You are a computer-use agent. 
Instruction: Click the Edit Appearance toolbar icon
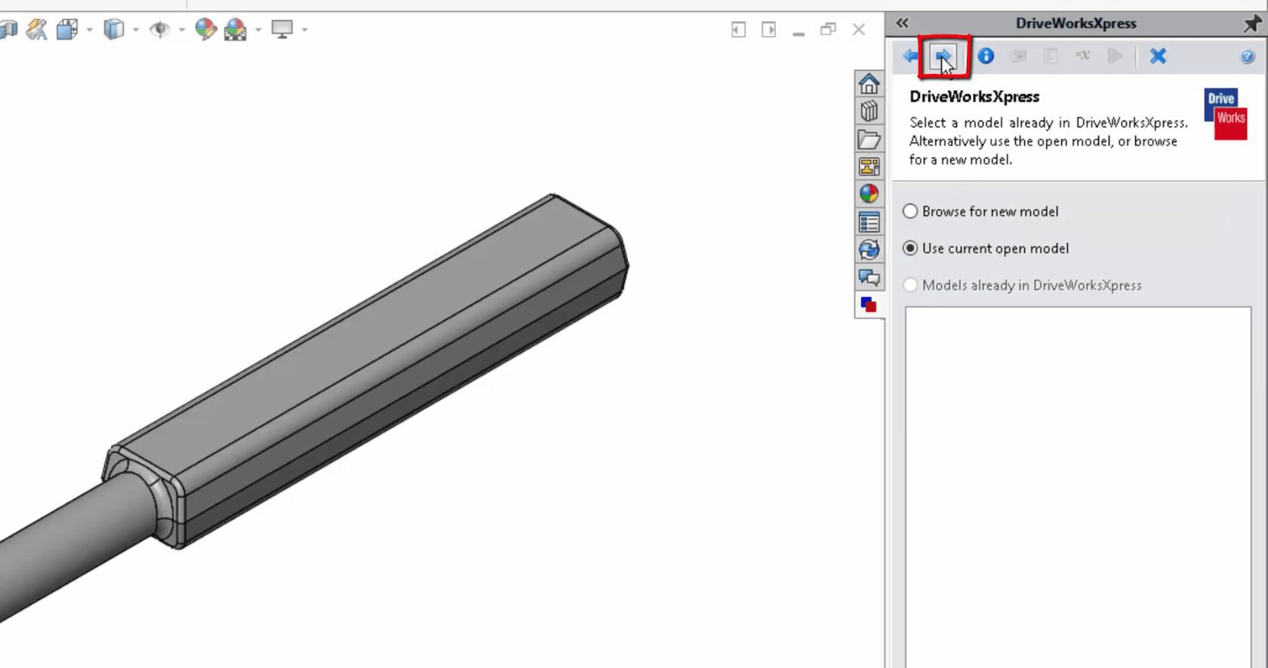(x=205, y=29)
